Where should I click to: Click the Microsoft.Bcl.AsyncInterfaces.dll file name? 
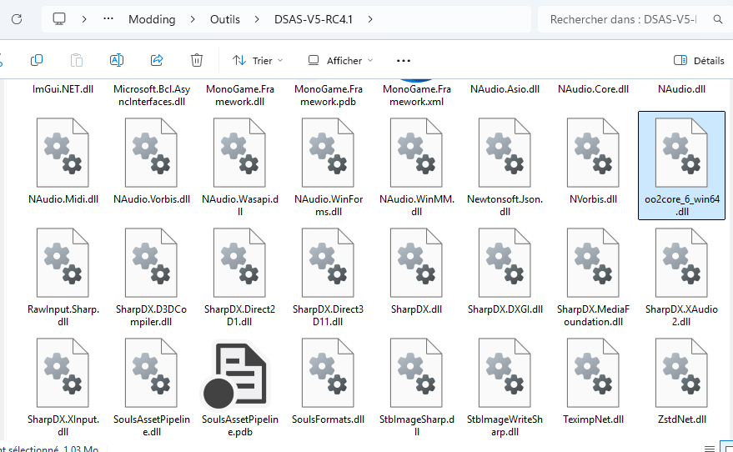pyautogui.click(x=151, y=95)
